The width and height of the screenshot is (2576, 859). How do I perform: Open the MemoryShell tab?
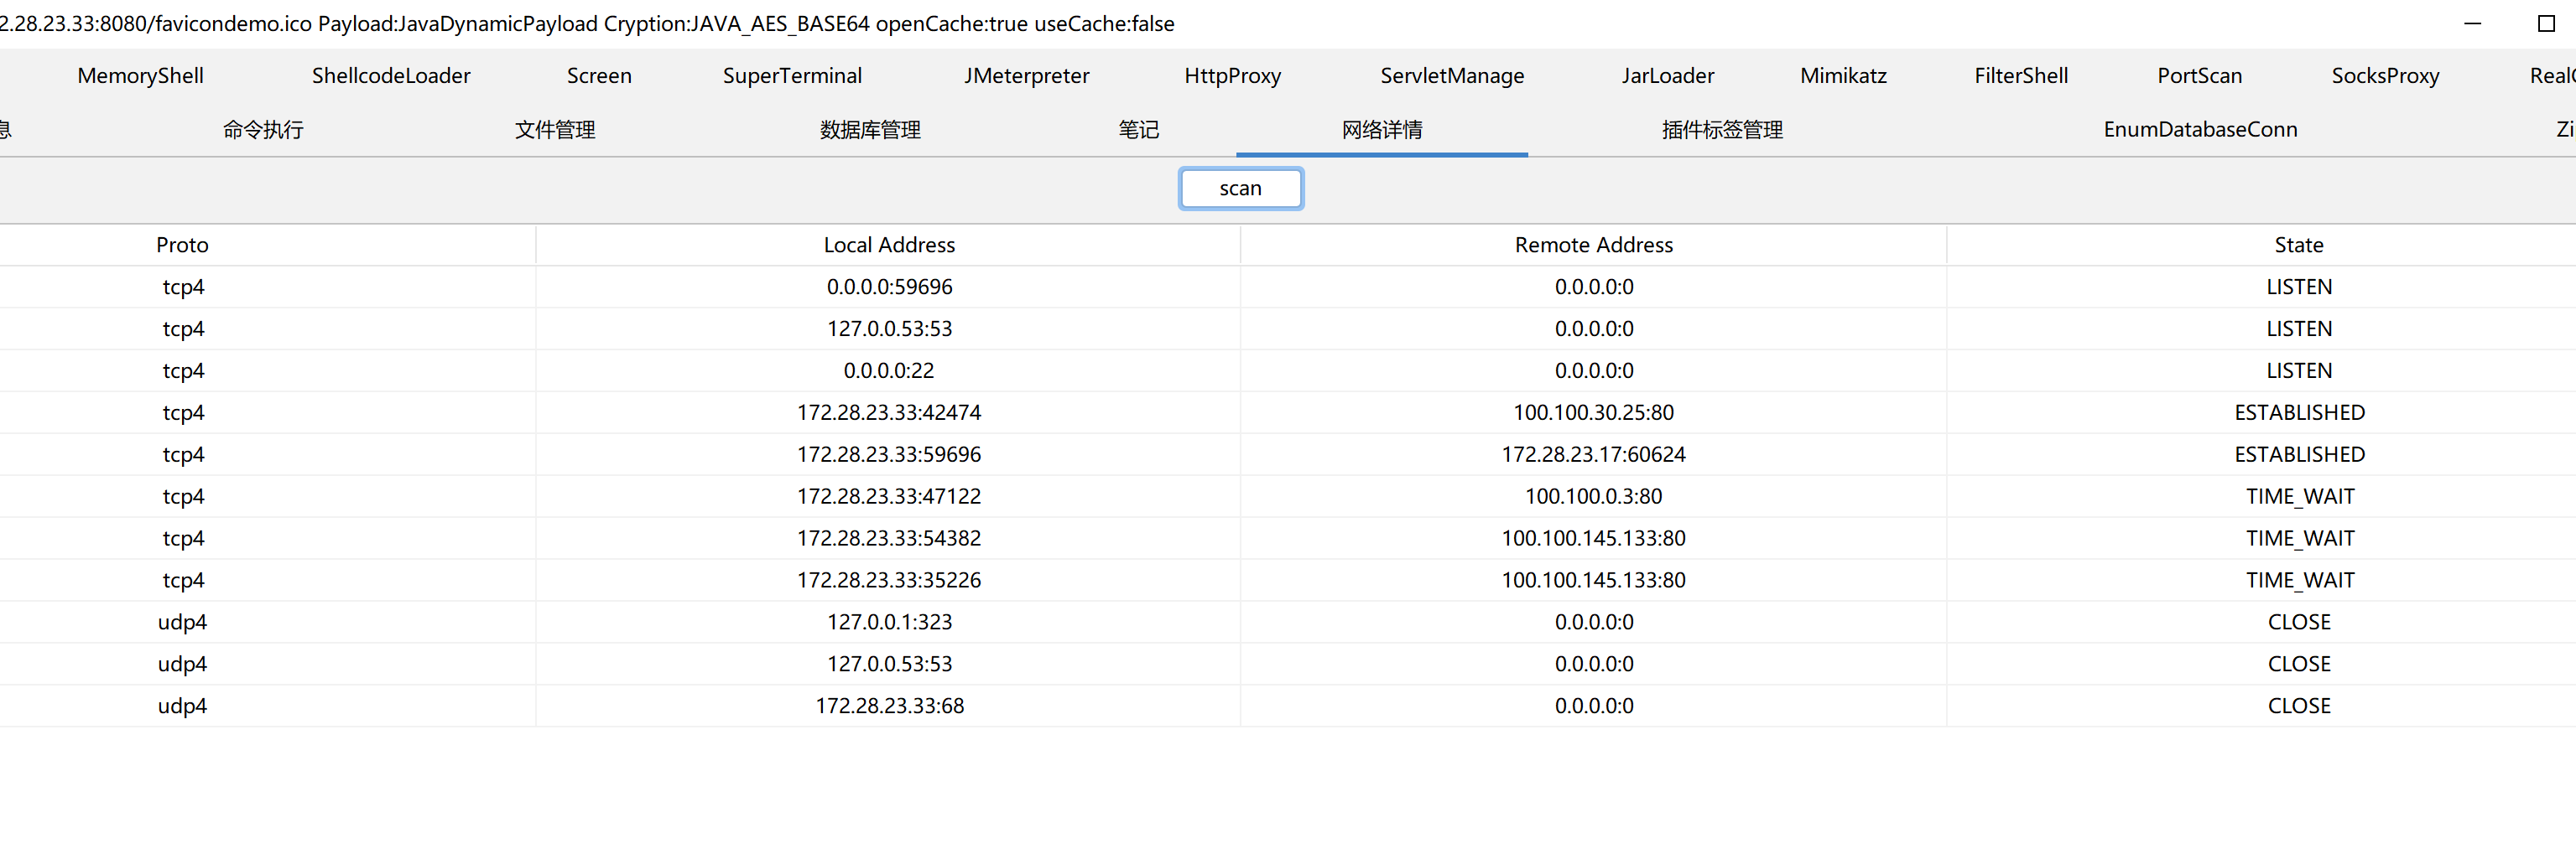(140, 76)
